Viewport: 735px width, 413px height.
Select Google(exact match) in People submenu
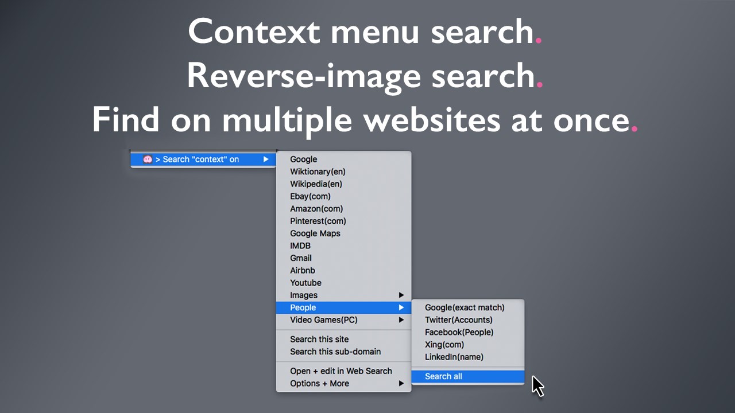pos(468,307)
